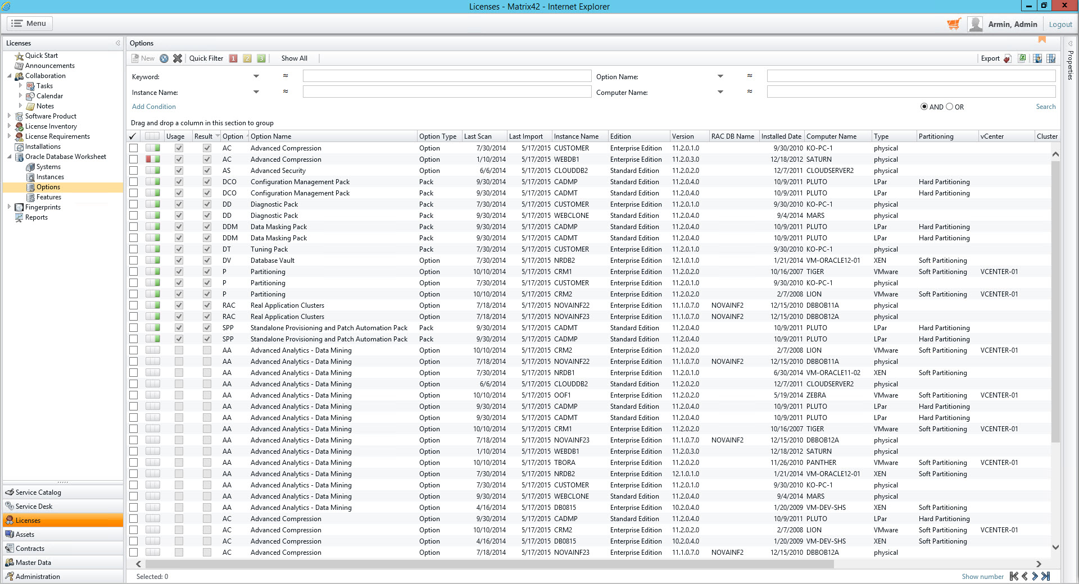Viewport: 1079px width, 584px height.
Task: Expand the Software Product tree node
Action: tap(9, 116)
